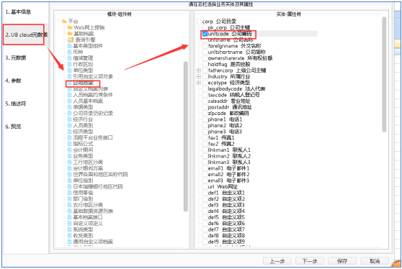Check the holdflag 是否控股 checkbox
402x269 pixels.
pos(205,64)
